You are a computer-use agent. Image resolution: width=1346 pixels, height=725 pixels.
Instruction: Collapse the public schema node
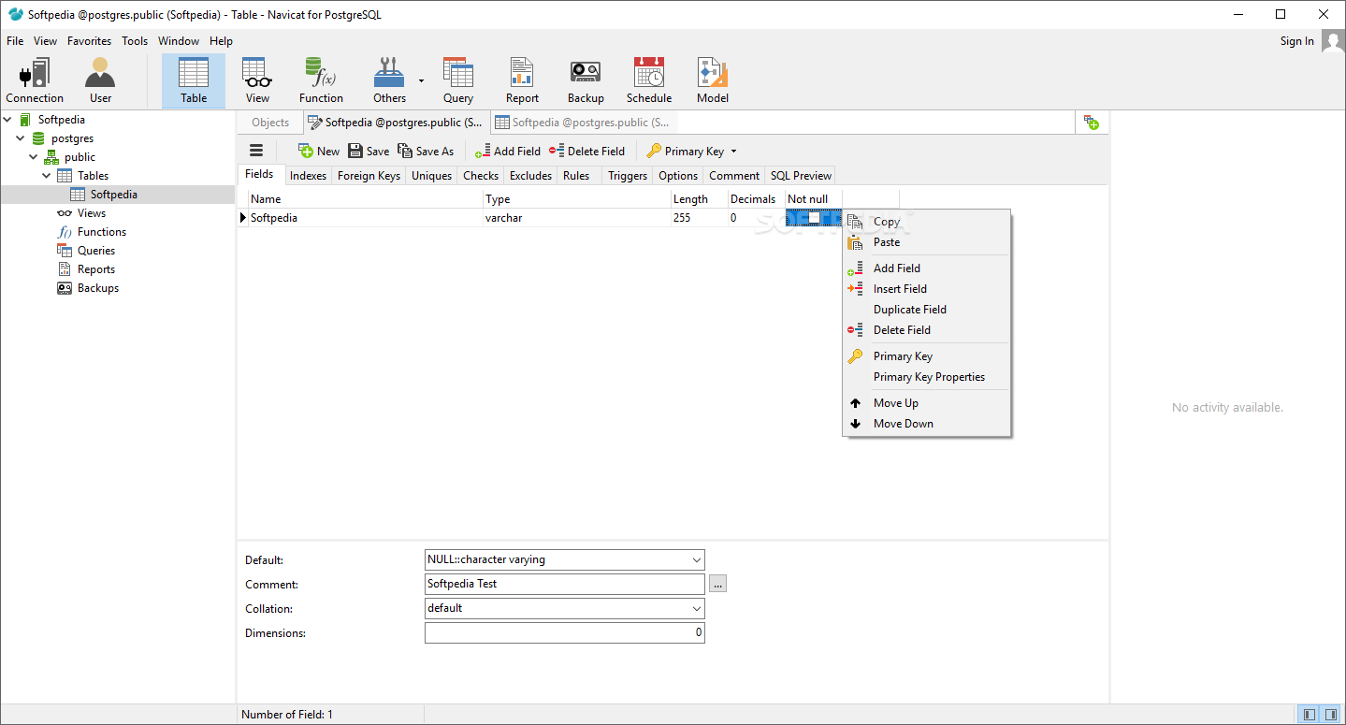pos(35,157)
